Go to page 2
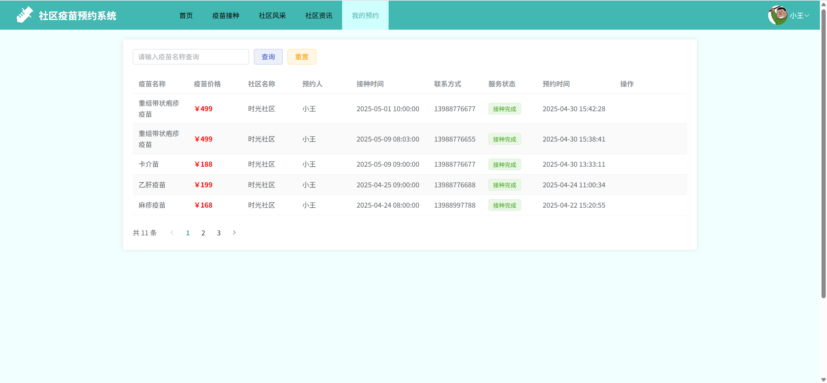The width and height of the screenshot is (827, 383). tap(203, 233)
